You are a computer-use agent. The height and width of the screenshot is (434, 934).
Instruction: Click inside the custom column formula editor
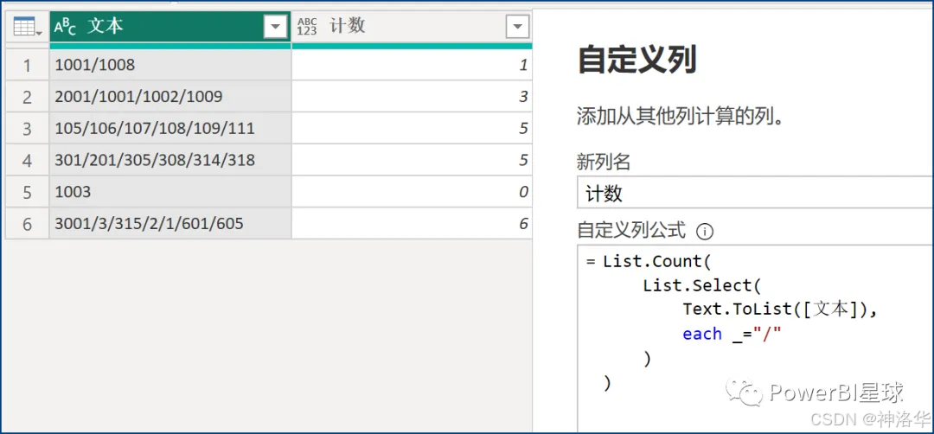(x=755, y=337)
